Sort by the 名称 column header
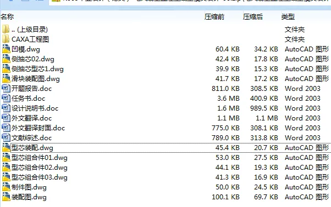Image resolution: width=331 pixels, height=207 pixels. pos(7,16)
